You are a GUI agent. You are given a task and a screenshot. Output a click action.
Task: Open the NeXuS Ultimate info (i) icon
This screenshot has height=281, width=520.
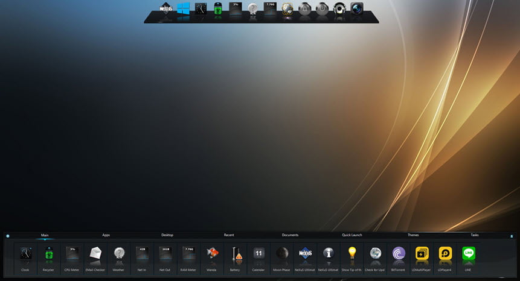pos(329,254)
